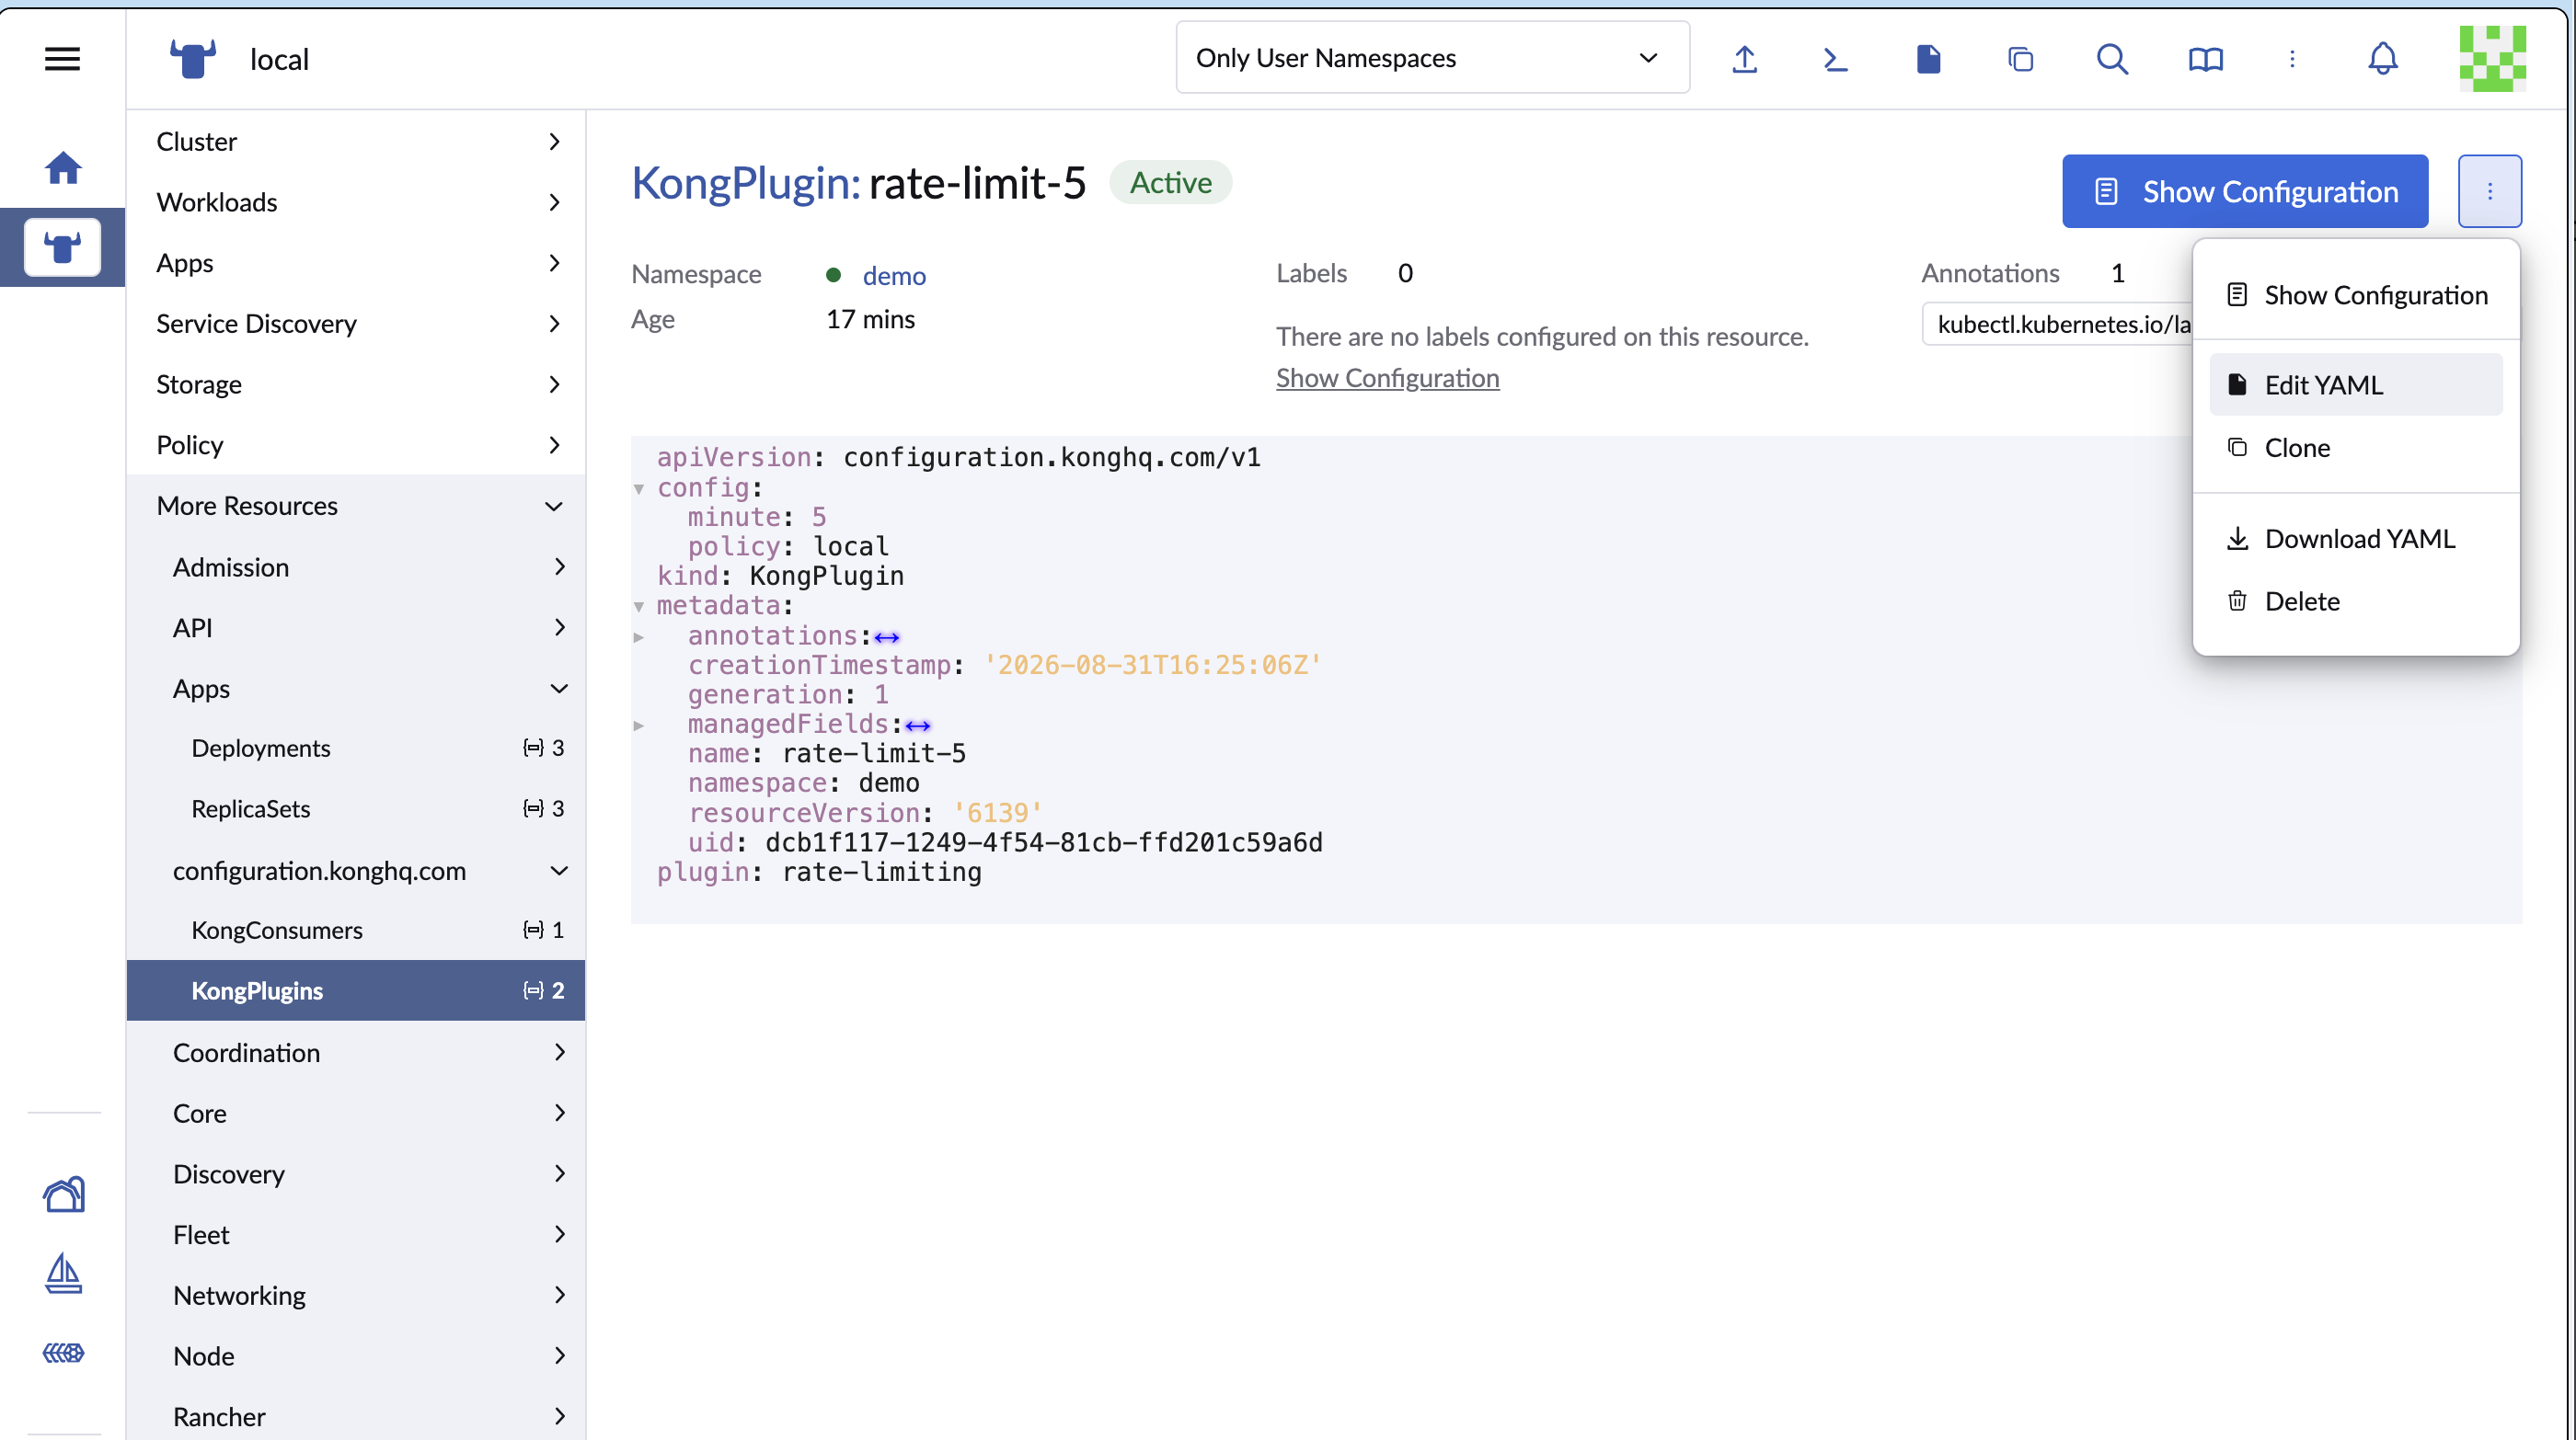Image resolution: width=2576 pixels, height=1440 pixels.
Task: Expand the Policy nav section
Action: point(355,445)
